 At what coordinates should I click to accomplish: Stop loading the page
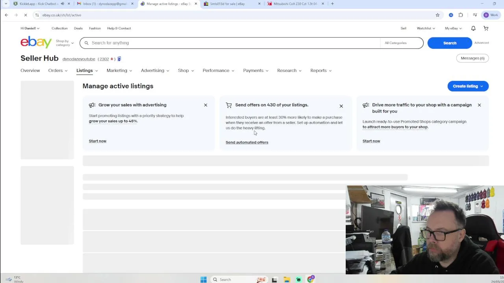(x=25, y=15)
